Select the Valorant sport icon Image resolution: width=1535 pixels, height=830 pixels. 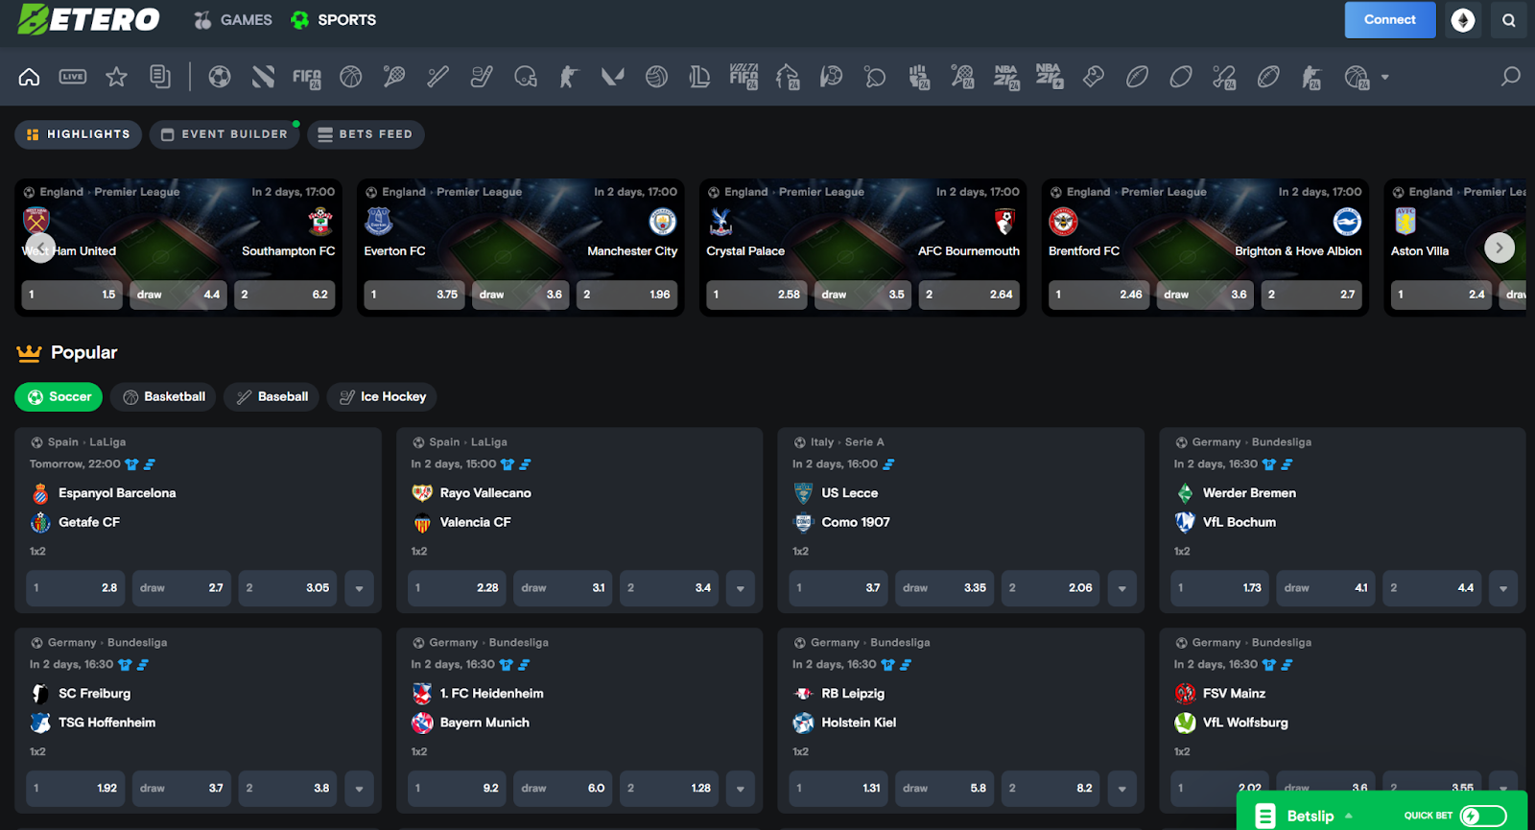pos(613,77)
